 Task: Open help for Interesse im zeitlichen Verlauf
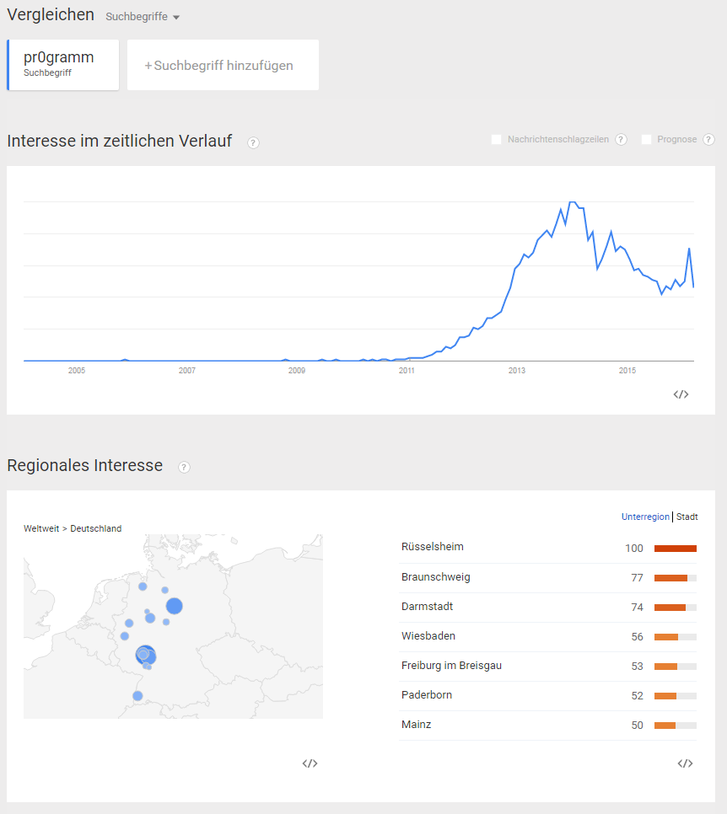(x=253, y=142)
